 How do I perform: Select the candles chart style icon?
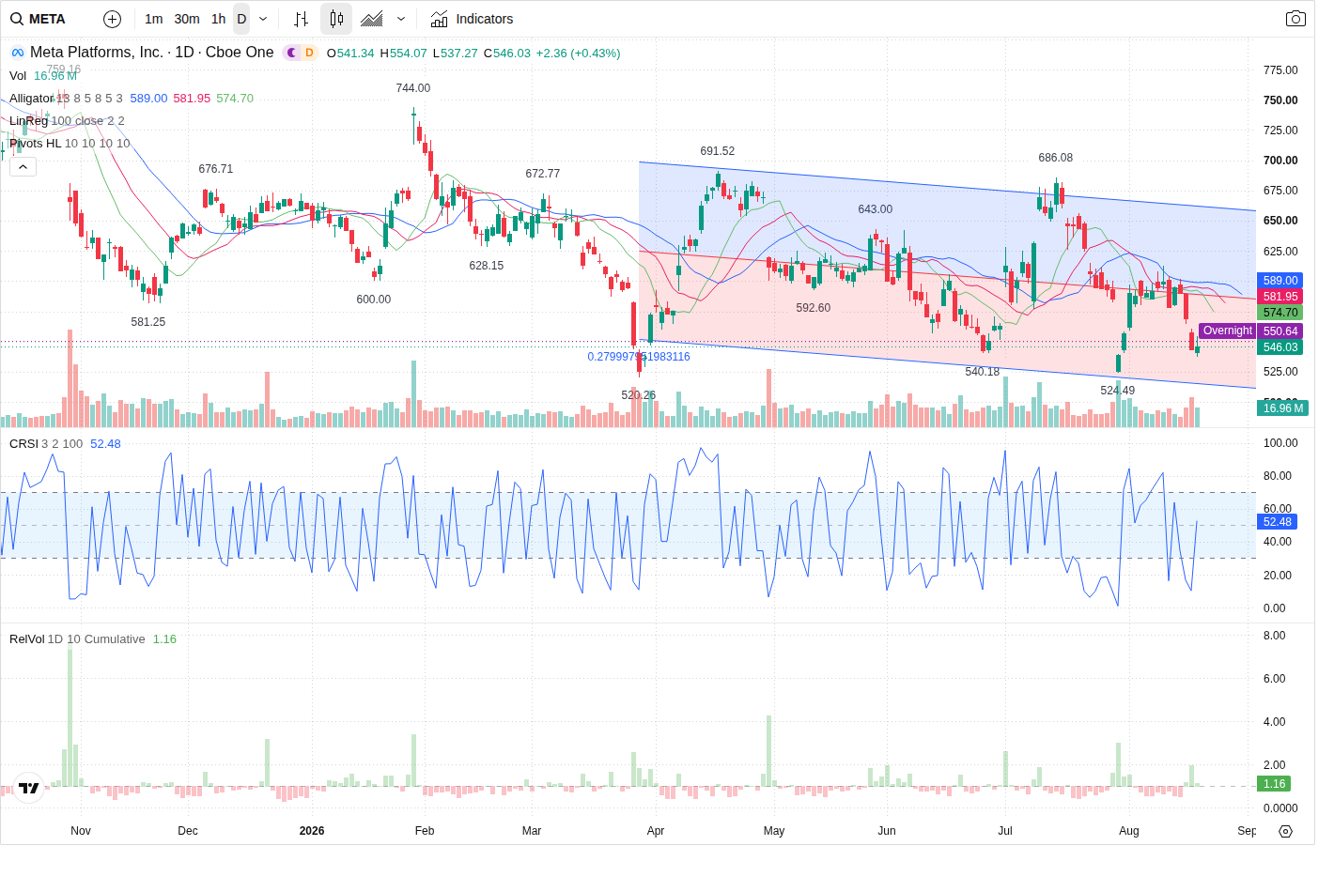pos(336,19)
